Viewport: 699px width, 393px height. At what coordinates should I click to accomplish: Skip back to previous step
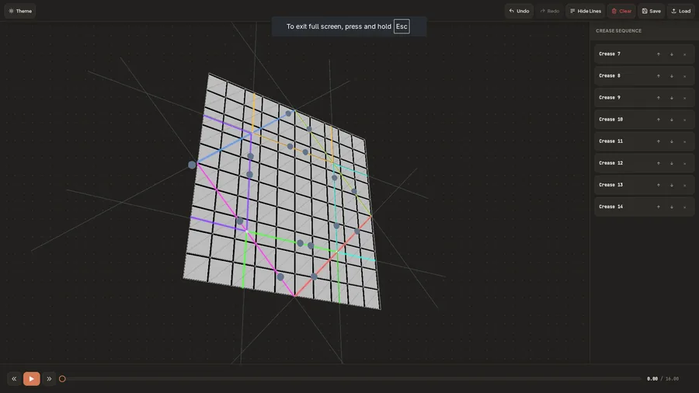pyautogui.click(x=14, y=379)
